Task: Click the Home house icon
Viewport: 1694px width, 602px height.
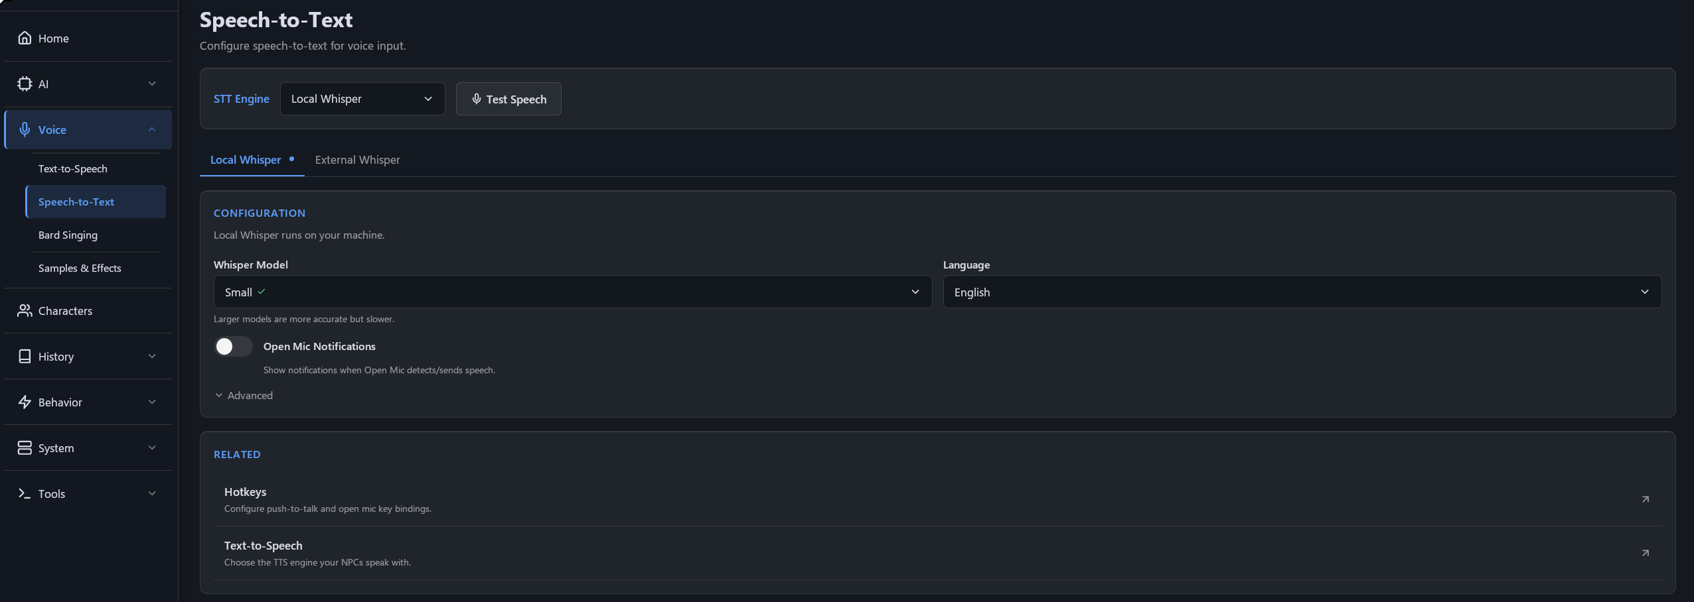Action: pos(25,38)
